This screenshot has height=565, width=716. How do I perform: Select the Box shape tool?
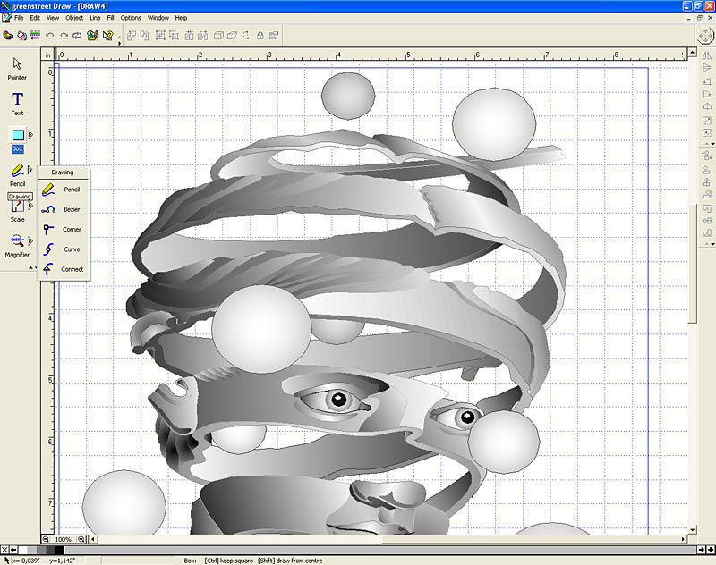17,135
